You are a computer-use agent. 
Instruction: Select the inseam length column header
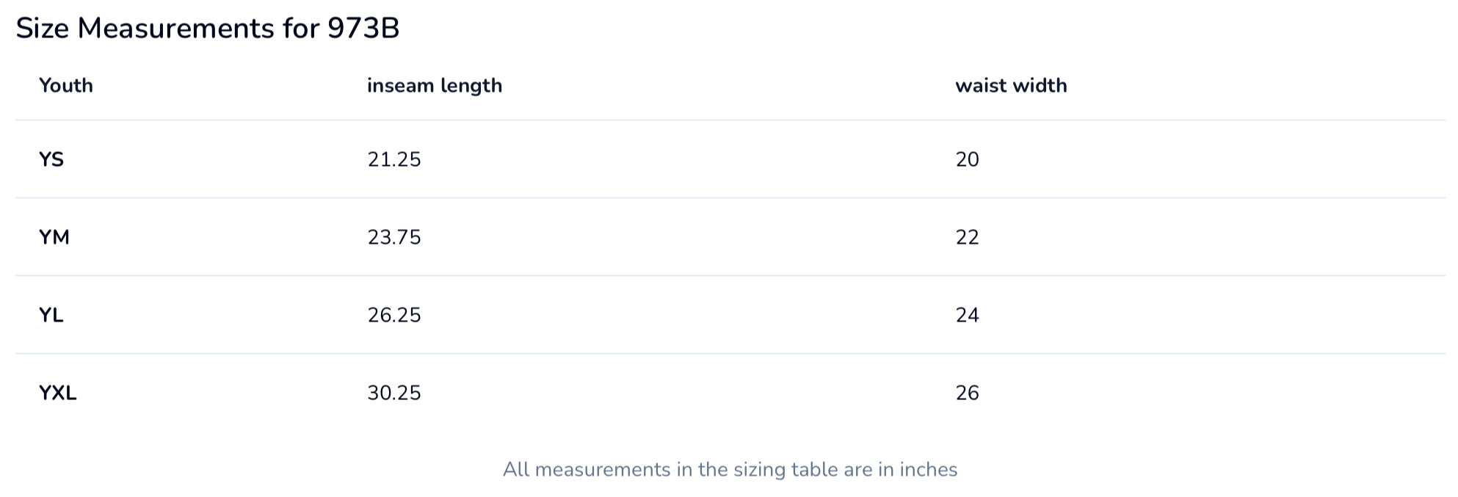[x=435, y=86]
